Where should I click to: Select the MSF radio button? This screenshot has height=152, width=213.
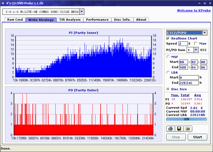[168, 57]
